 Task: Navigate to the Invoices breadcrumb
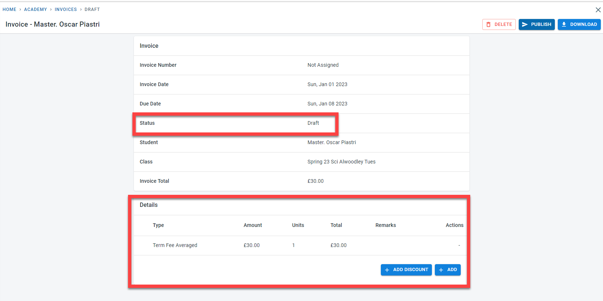[66, 9]
